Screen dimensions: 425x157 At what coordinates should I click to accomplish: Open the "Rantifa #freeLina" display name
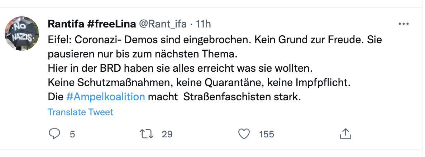pyautogui.click(x=91, y=24)
